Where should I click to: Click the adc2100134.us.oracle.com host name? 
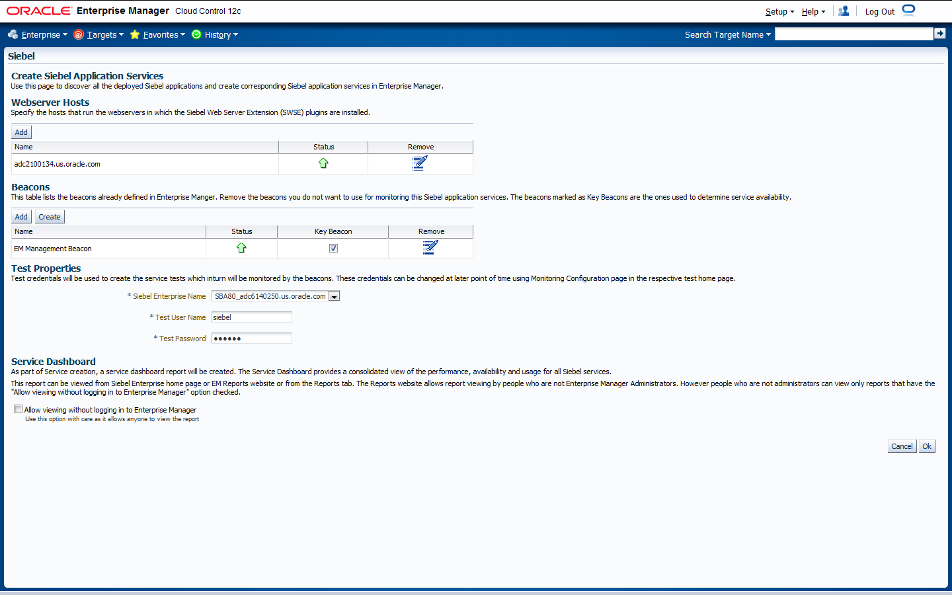tap(57, 164)
